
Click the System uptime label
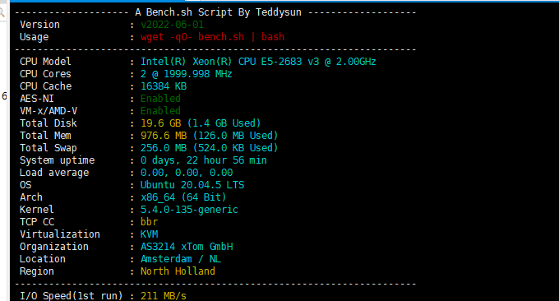(x=57, y=160)
